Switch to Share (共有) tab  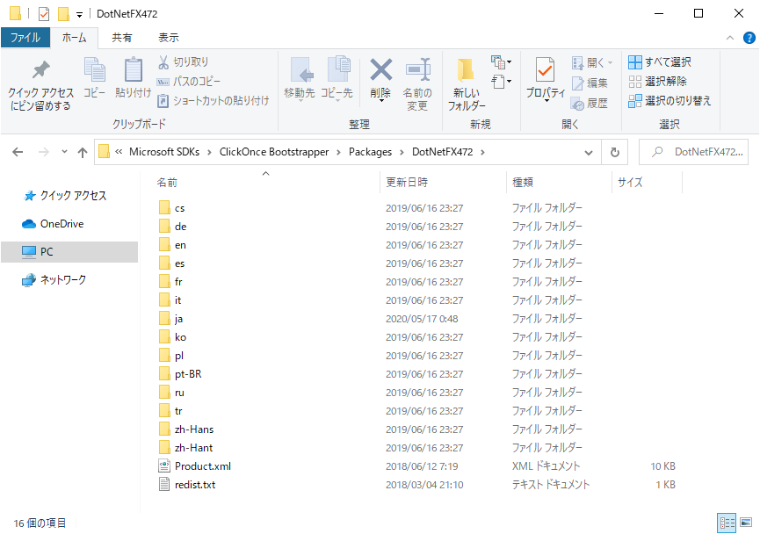coord(121,38)
